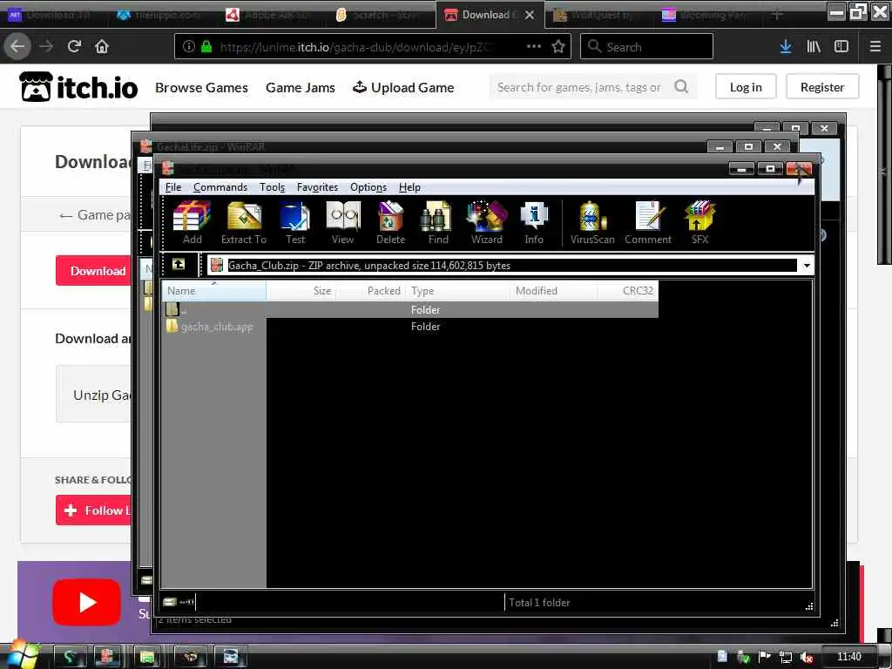
Task: Sort by the CRC32 column header
Action: [628, 291]
